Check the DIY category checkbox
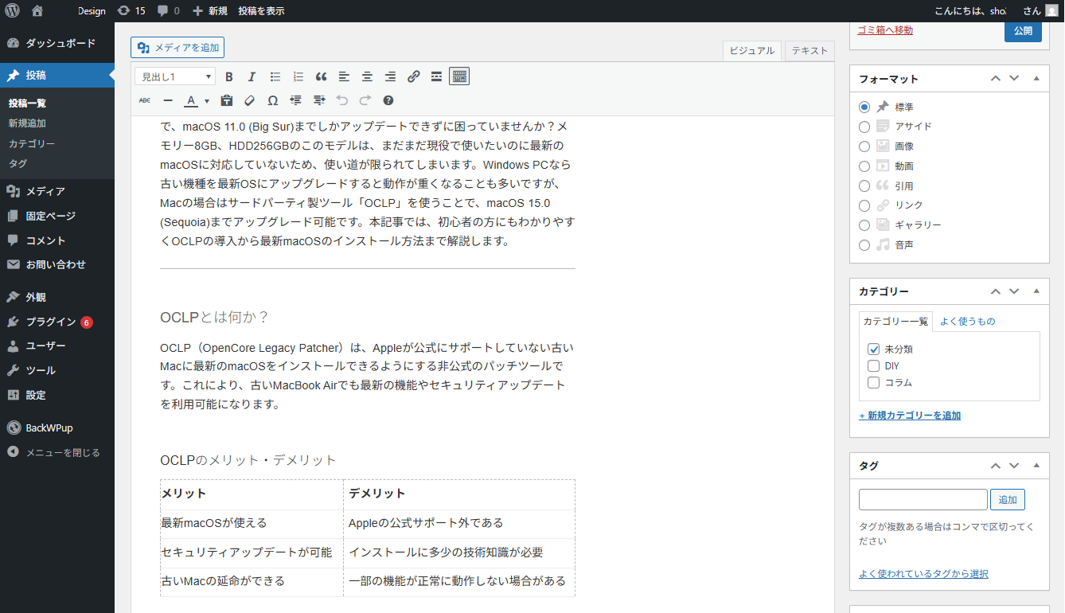This screenshot has width=1065, height=613. tap(874, 366)
